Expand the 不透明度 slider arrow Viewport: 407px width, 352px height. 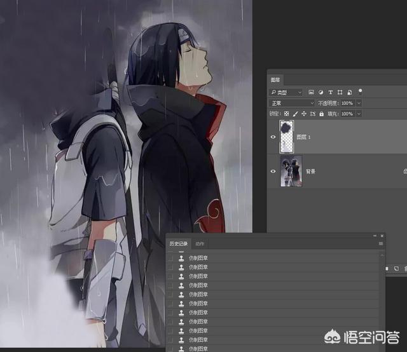pyautogui.click(x=359, y=103)
